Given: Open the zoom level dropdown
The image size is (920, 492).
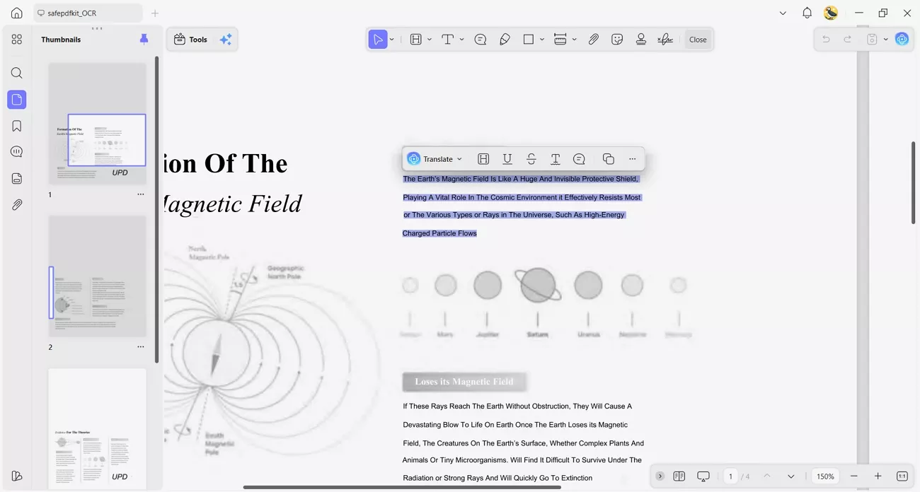Looking at the screenshot, I should click(x=825, y=476).
